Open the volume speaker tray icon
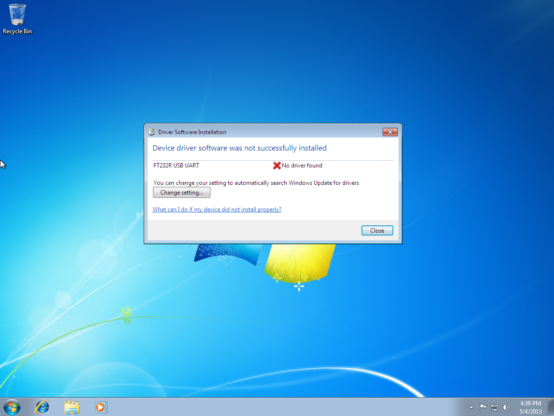 [506, 407]
